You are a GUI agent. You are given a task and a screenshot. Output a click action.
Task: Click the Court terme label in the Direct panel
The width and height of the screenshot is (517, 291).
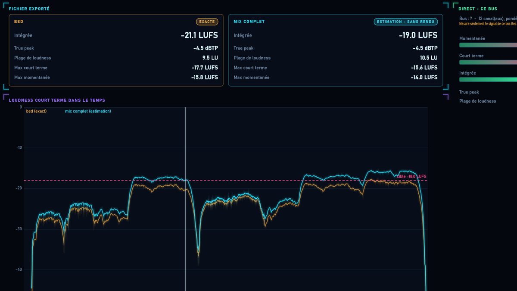pyautogui.click(x=471, y=56)
